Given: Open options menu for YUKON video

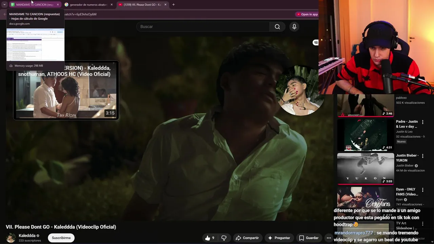Looking at the screenshot, I should [x=422, y=156].
